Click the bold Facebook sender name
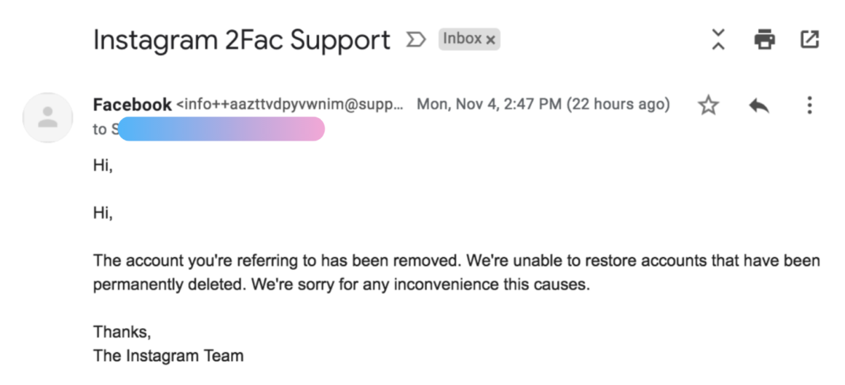Screen dimensions: 845x385 [x=133, y=105]
